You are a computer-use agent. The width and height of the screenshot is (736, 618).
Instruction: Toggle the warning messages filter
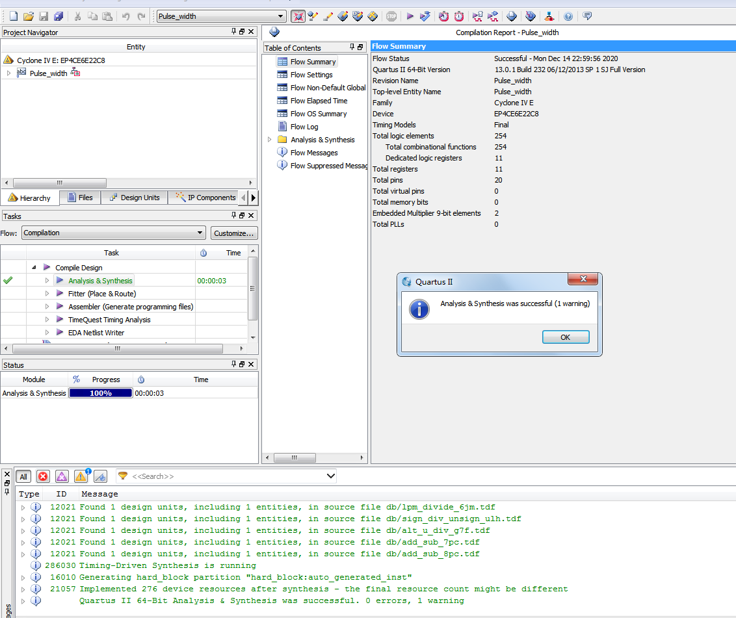[x=81, y=477]
